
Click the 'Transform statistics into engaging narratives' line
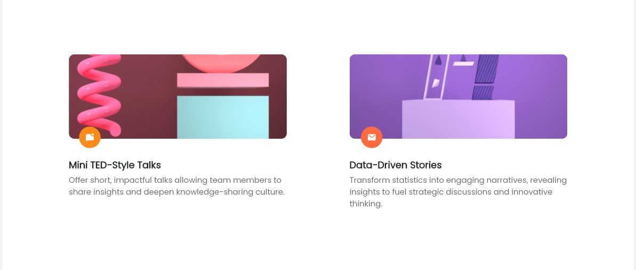pos(458,180)
